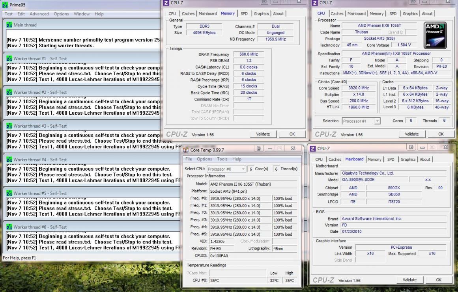
Task: Click the Core Voltage value 1.504 V
Action: [x=404, y=45]
